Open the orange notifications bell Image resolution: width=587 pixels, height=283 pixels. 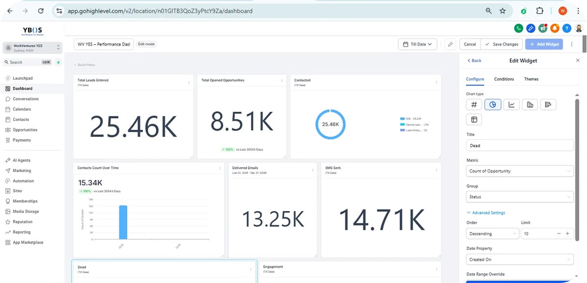pos(555,28)
